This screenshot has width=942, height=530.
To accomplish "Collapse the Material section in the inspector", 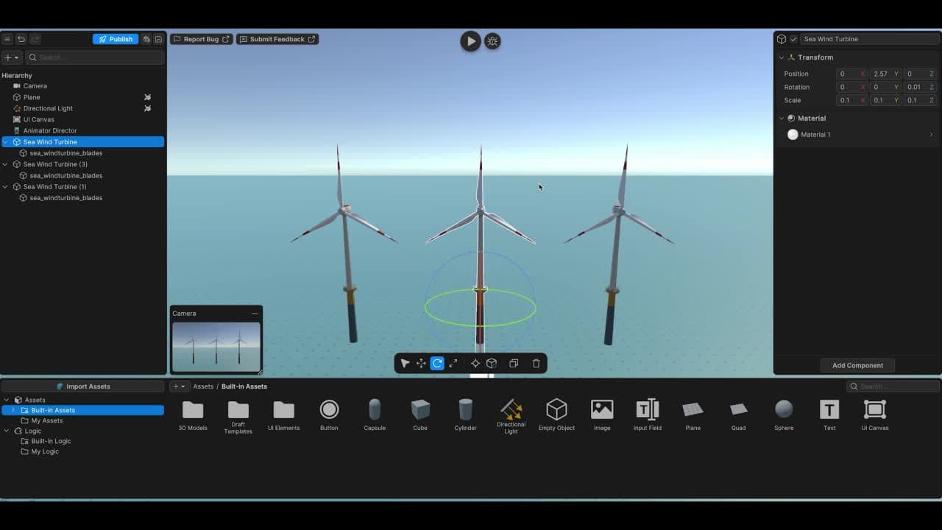I will point(782,118).
